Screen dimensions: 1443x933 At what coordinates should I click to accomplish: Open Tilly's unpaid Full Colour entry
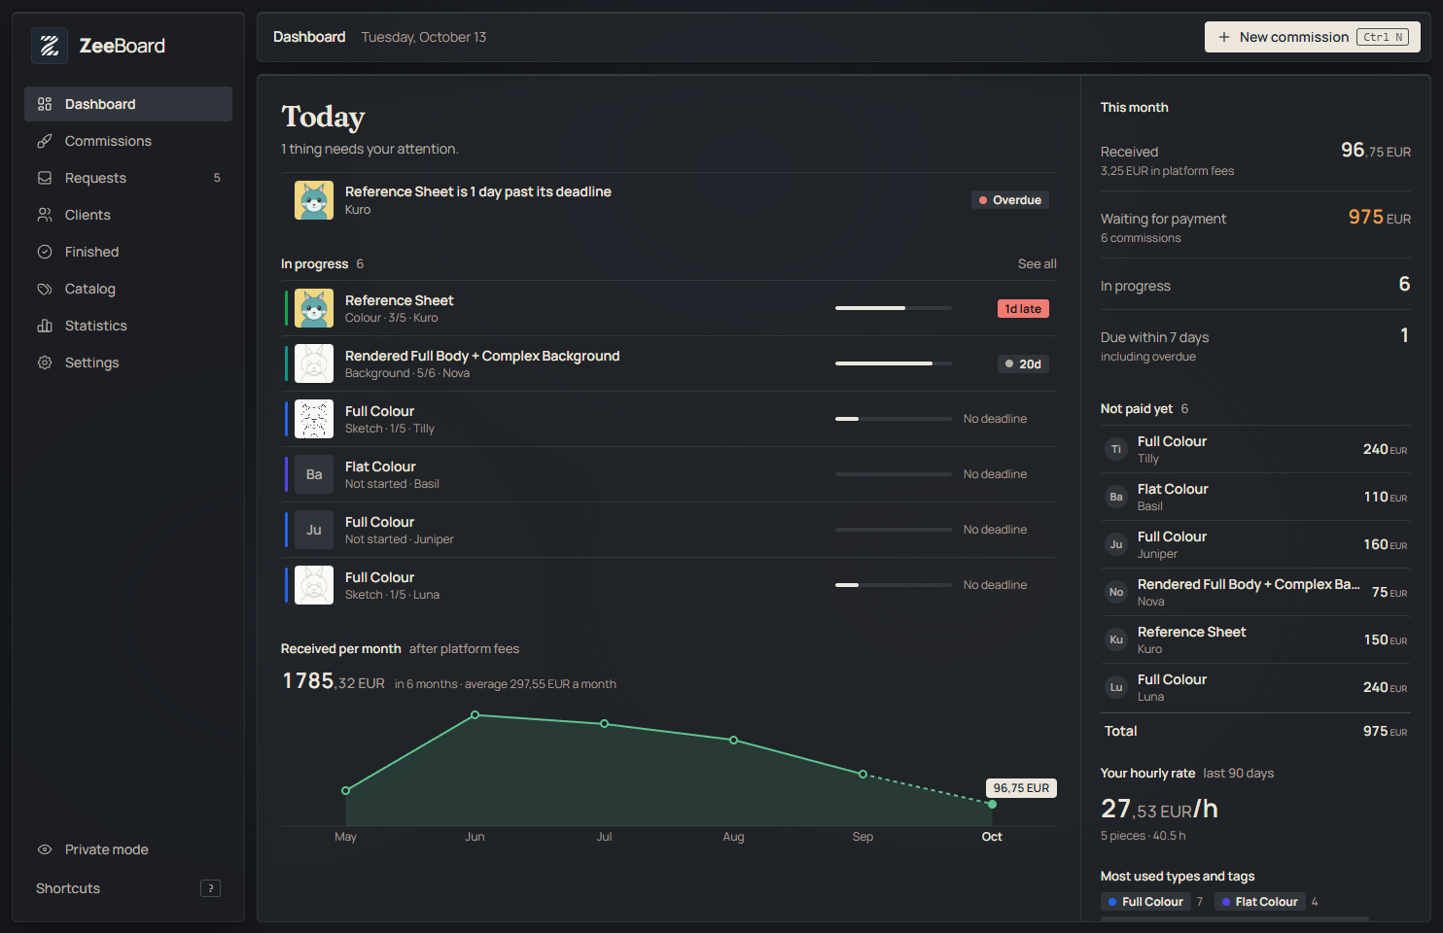[1255, 449]
